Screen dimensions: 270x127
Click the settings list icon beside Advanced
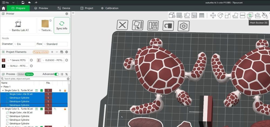[62, 74]
